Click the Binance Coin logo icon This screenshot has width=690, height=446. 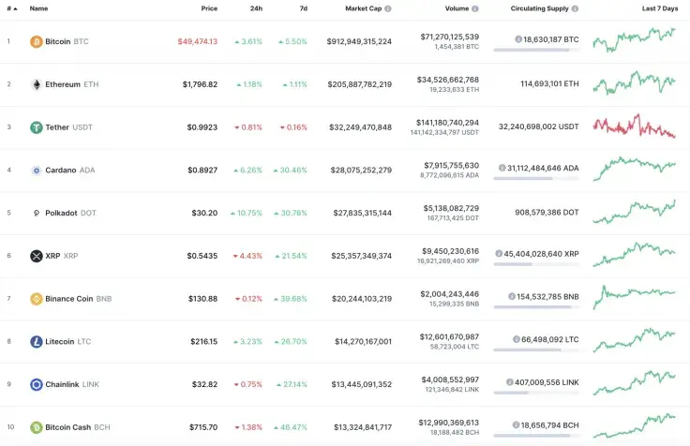(x=36, y=299)
